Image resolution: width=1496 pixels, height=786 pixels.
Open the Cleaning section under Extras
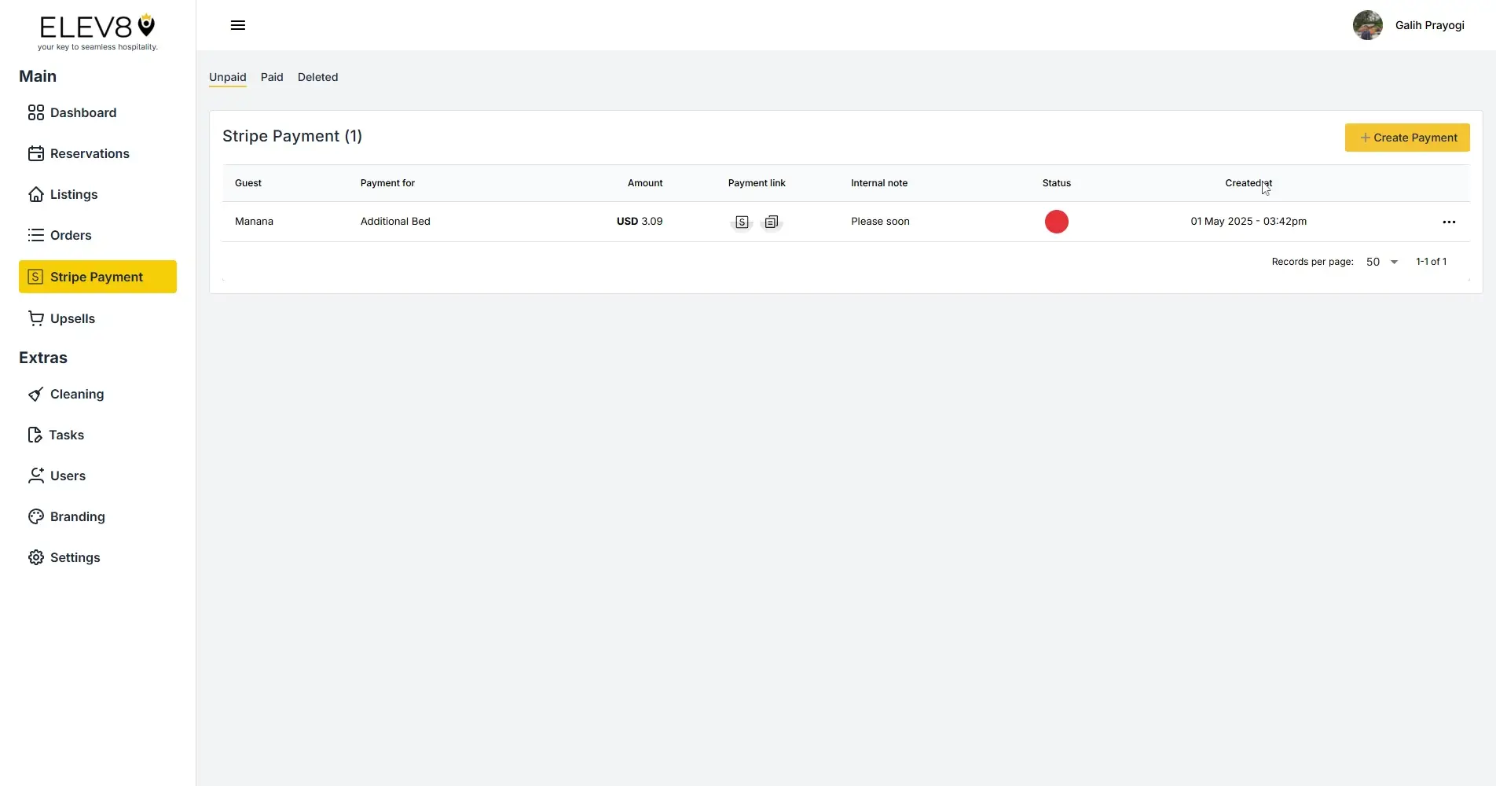[76, 394]
